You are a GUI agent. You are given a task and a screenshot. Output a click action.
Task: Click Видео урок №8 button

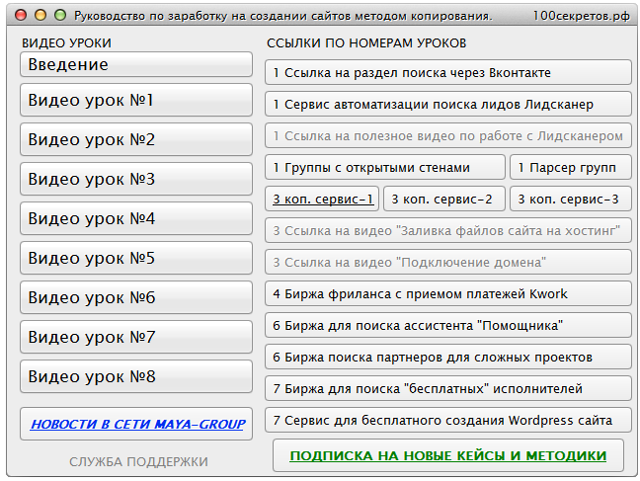(x=136, y=377)
